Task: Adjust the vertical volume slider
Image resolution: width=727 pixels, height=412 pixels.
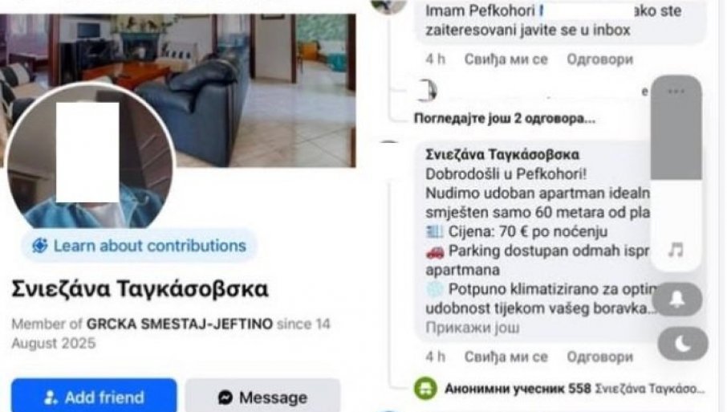Action: [x=676, y=173]
